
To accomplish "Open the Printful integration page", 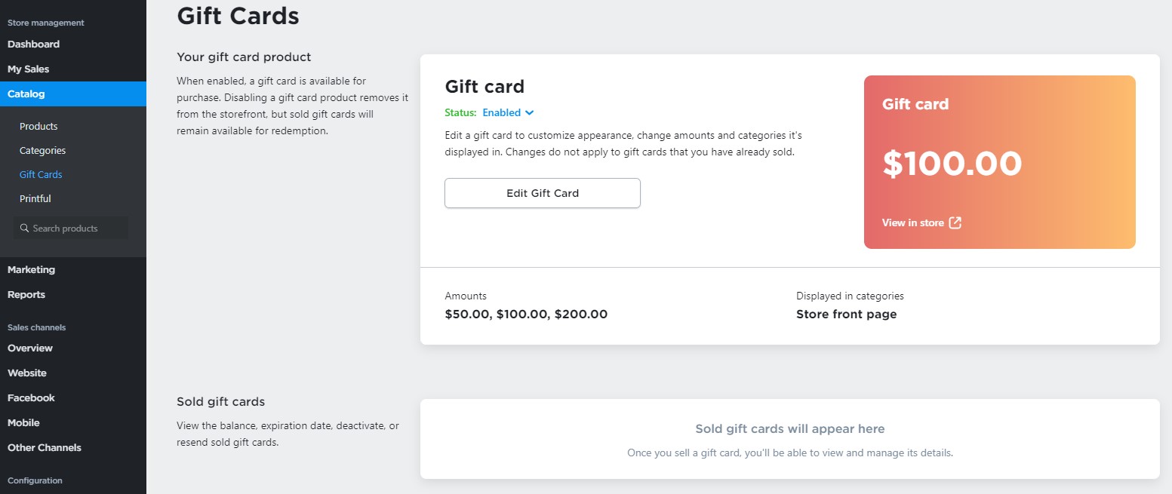I will tap(35, 198).
